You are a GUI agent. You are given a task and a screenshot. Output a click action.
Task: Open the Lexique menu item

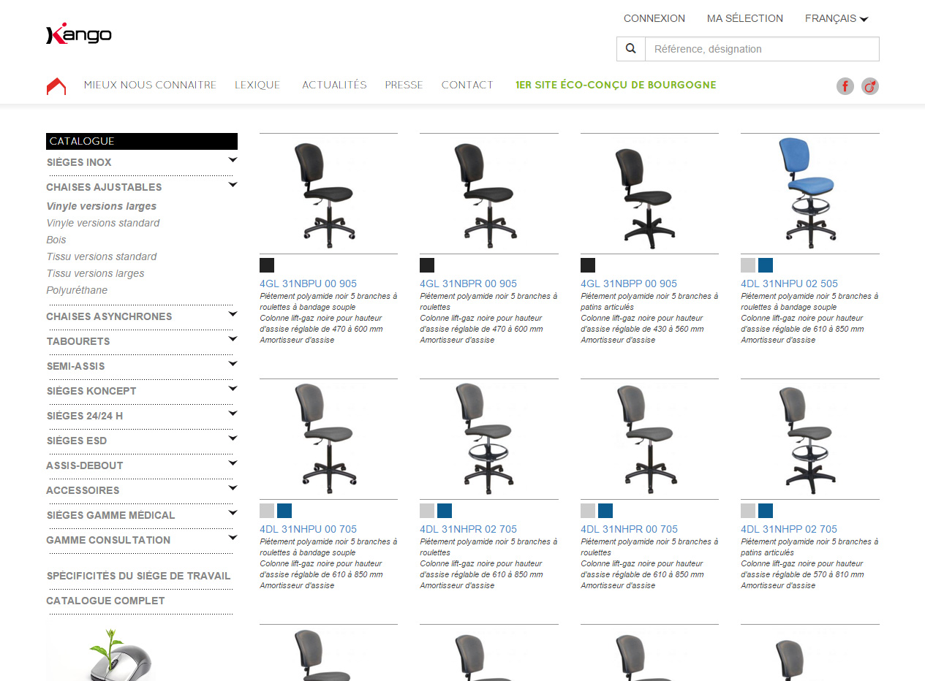click(257, 85)
